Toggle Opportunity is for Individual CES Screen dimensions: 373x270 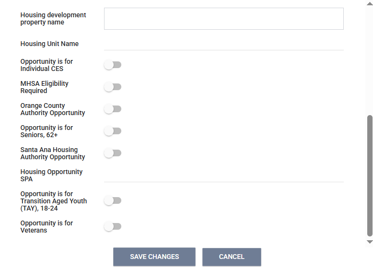(113, 65)
